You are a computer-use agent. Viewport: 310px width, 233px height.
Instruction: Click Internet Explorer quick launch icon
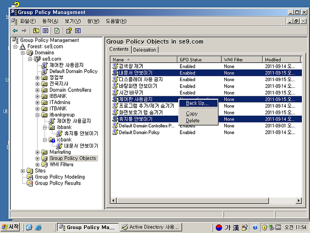38,227
